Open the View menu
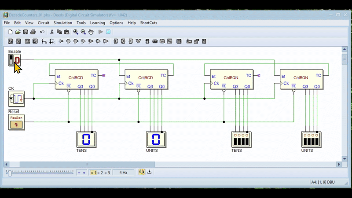Screen dimensions: 352x198 29,23
